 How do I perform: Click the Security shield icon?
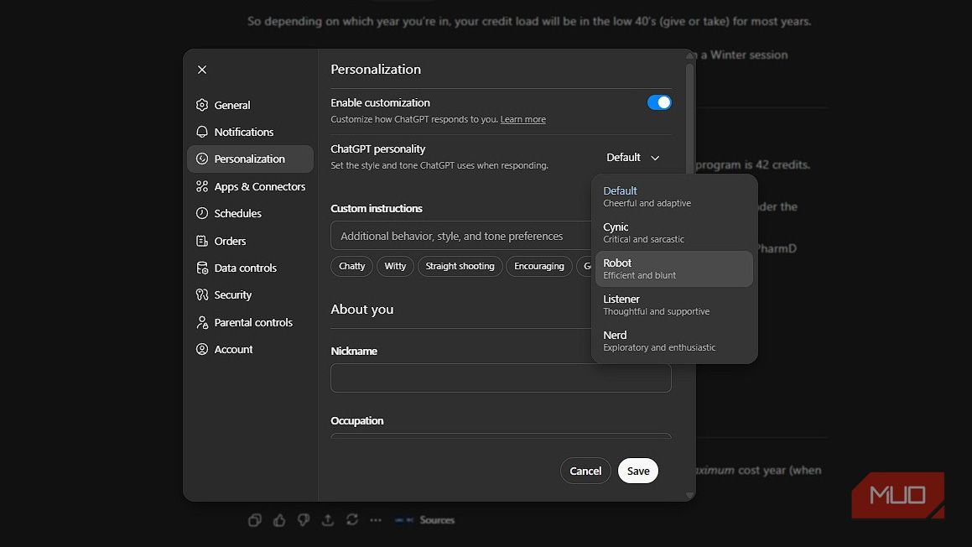[x=202, y=294]
